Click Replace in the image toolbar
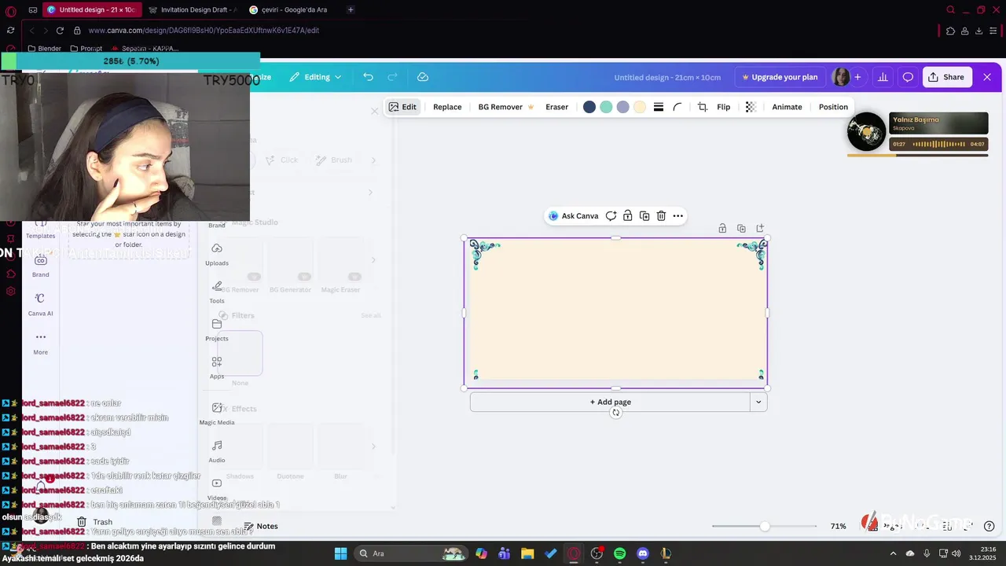The width and height of the screenshot is (1006, 566). (447, 107)
